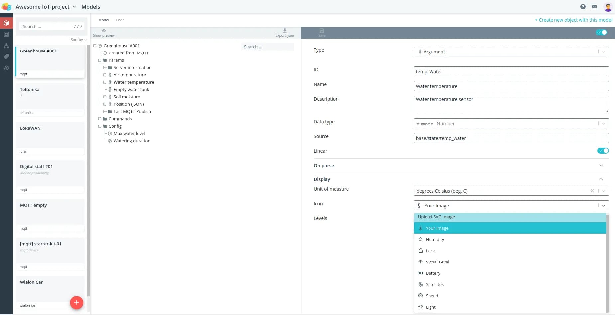
Task: Select Humidity from the icon list
Action: (x=435, y=239)
